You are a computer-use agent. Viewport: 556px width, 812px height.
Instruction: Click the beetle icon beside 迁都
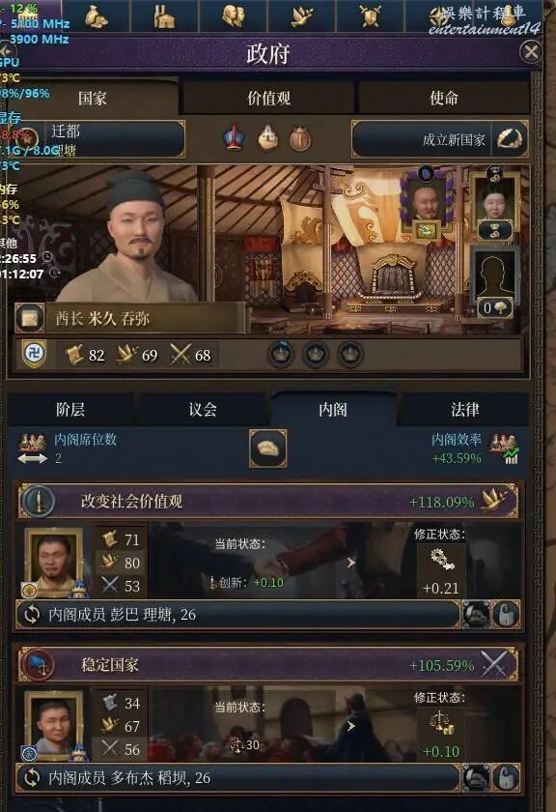click(300, 139)
